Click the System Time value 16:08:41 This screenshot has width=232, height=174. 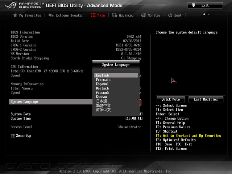134,119
